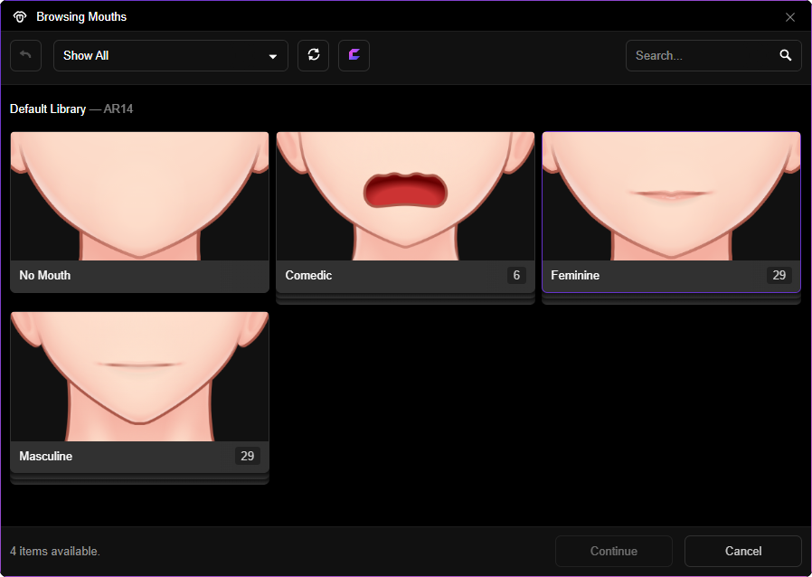
Task: Click the Feminine item count badge 29
Action: point(779,275)
